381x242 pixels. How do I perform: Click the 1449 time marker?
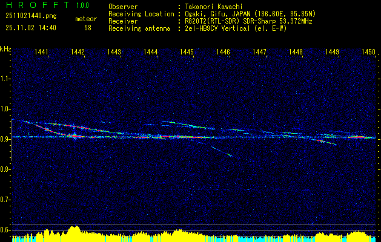332,51
